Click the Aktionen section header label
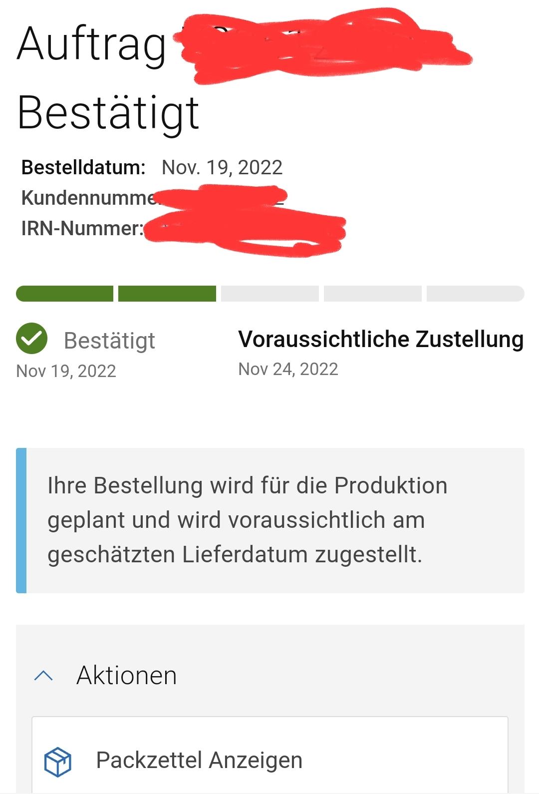539x794 pixels. pos(126,676)
